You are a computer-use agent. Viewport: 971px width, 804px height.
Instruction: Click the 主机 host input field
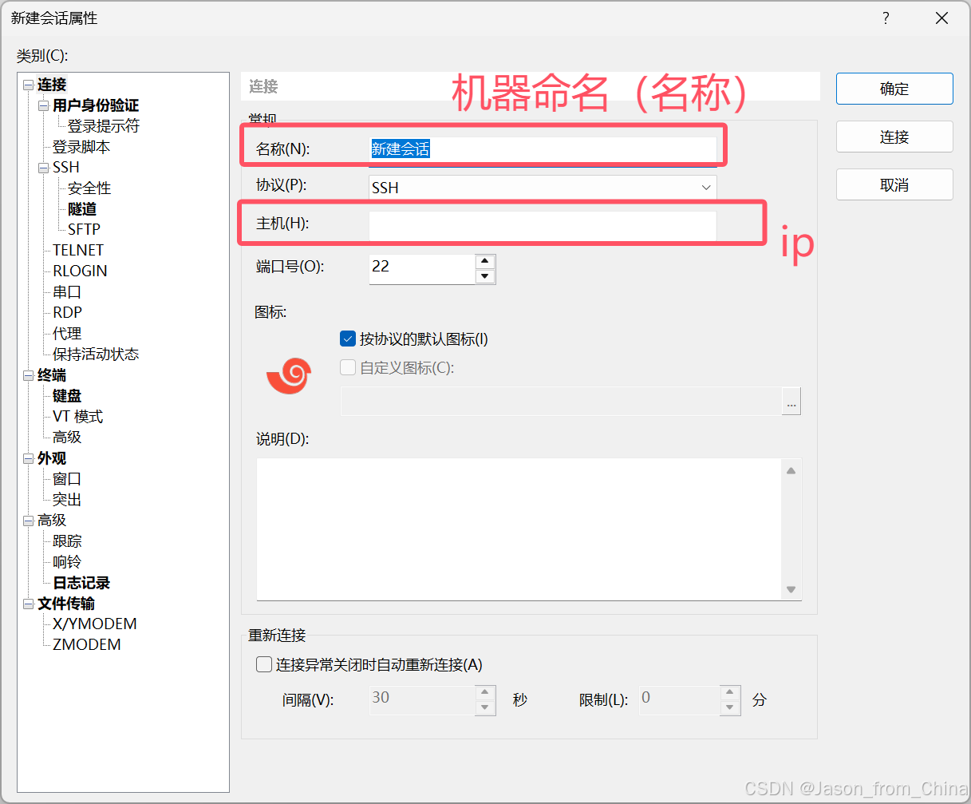(x=543, y=224)
